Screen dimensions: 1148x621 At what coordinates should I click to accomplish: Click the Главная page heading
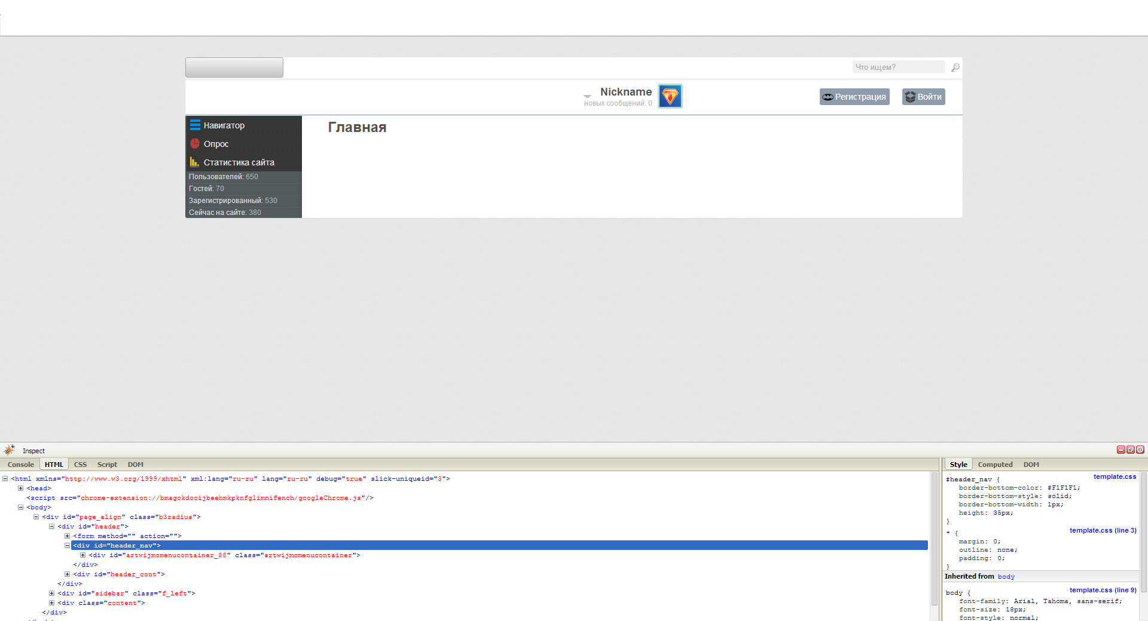(x=357, y=127)
